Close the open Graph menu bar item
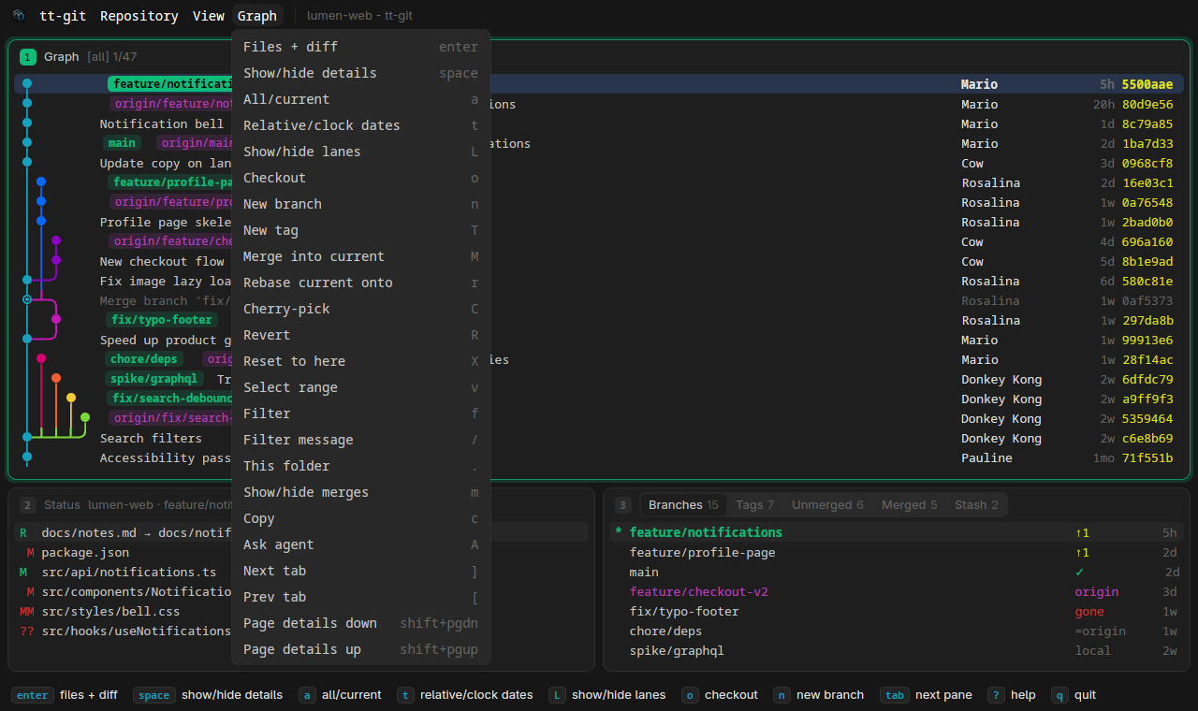This screenshot has width=1198, height=711. click(257, 16)
